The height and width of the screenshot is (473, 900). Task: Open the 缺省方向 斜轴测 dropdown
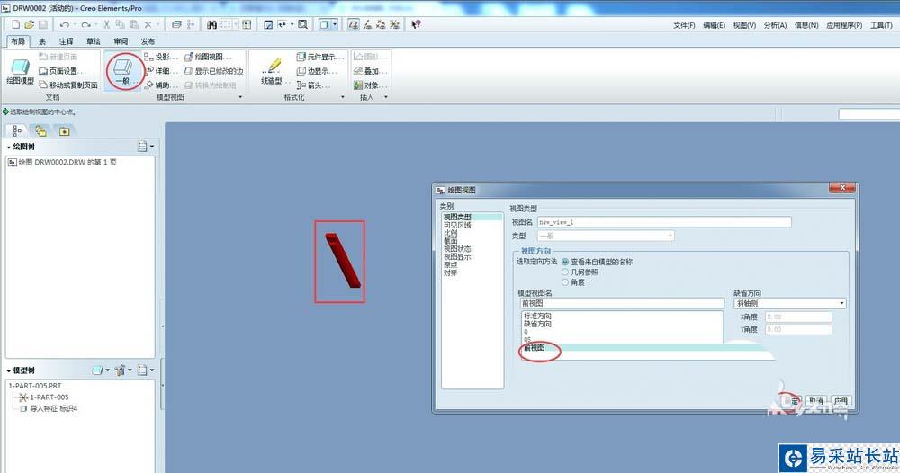coord(790,303)
